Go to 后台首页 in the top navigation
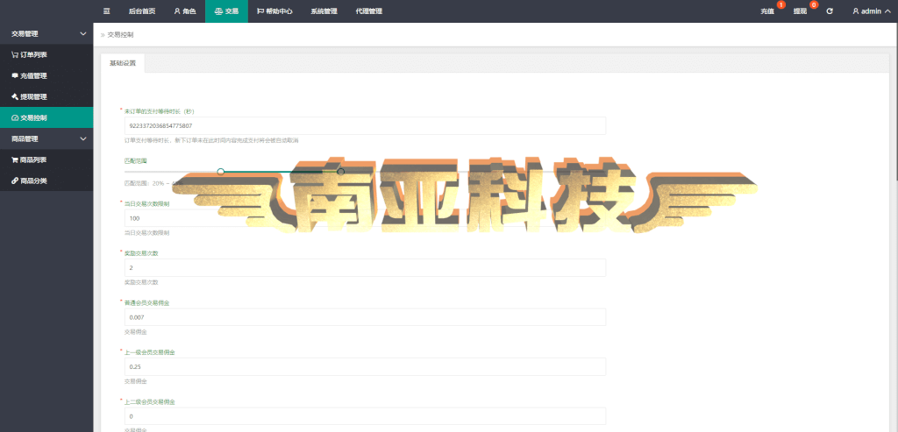 point(141,11)
